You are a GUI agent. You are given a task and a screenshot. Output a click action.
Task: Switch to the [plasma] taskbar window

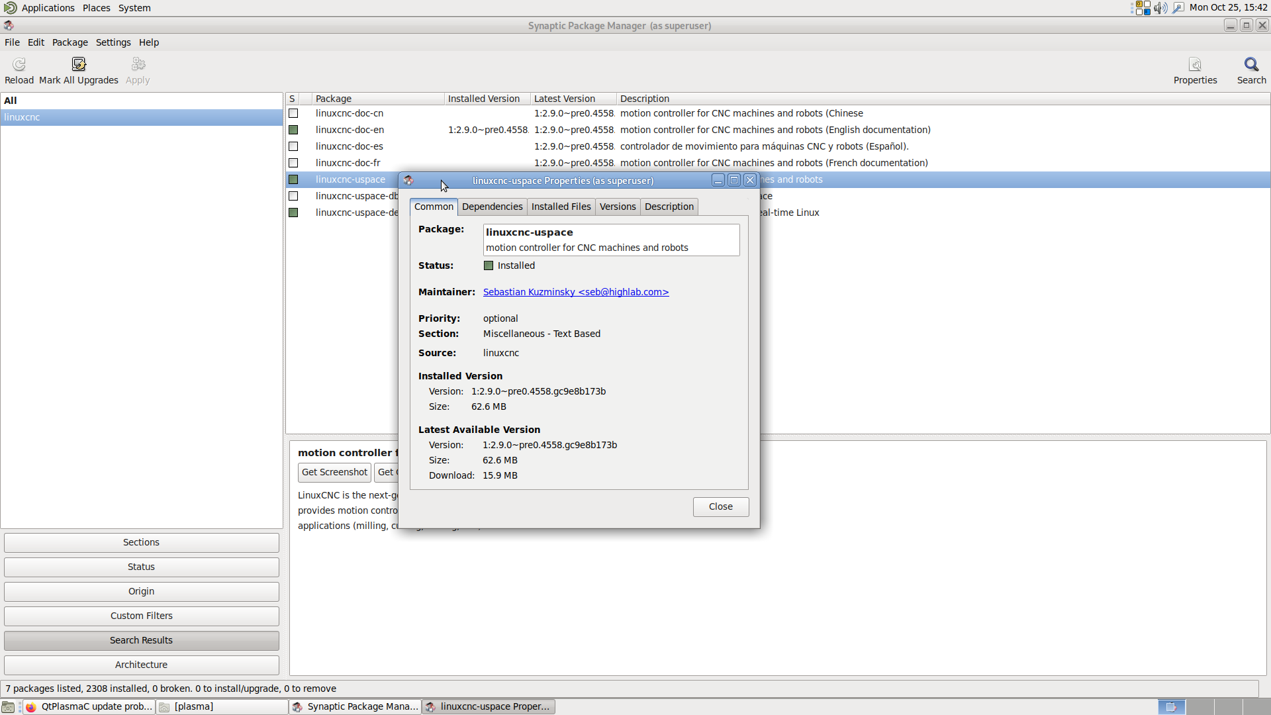(222, 707)
